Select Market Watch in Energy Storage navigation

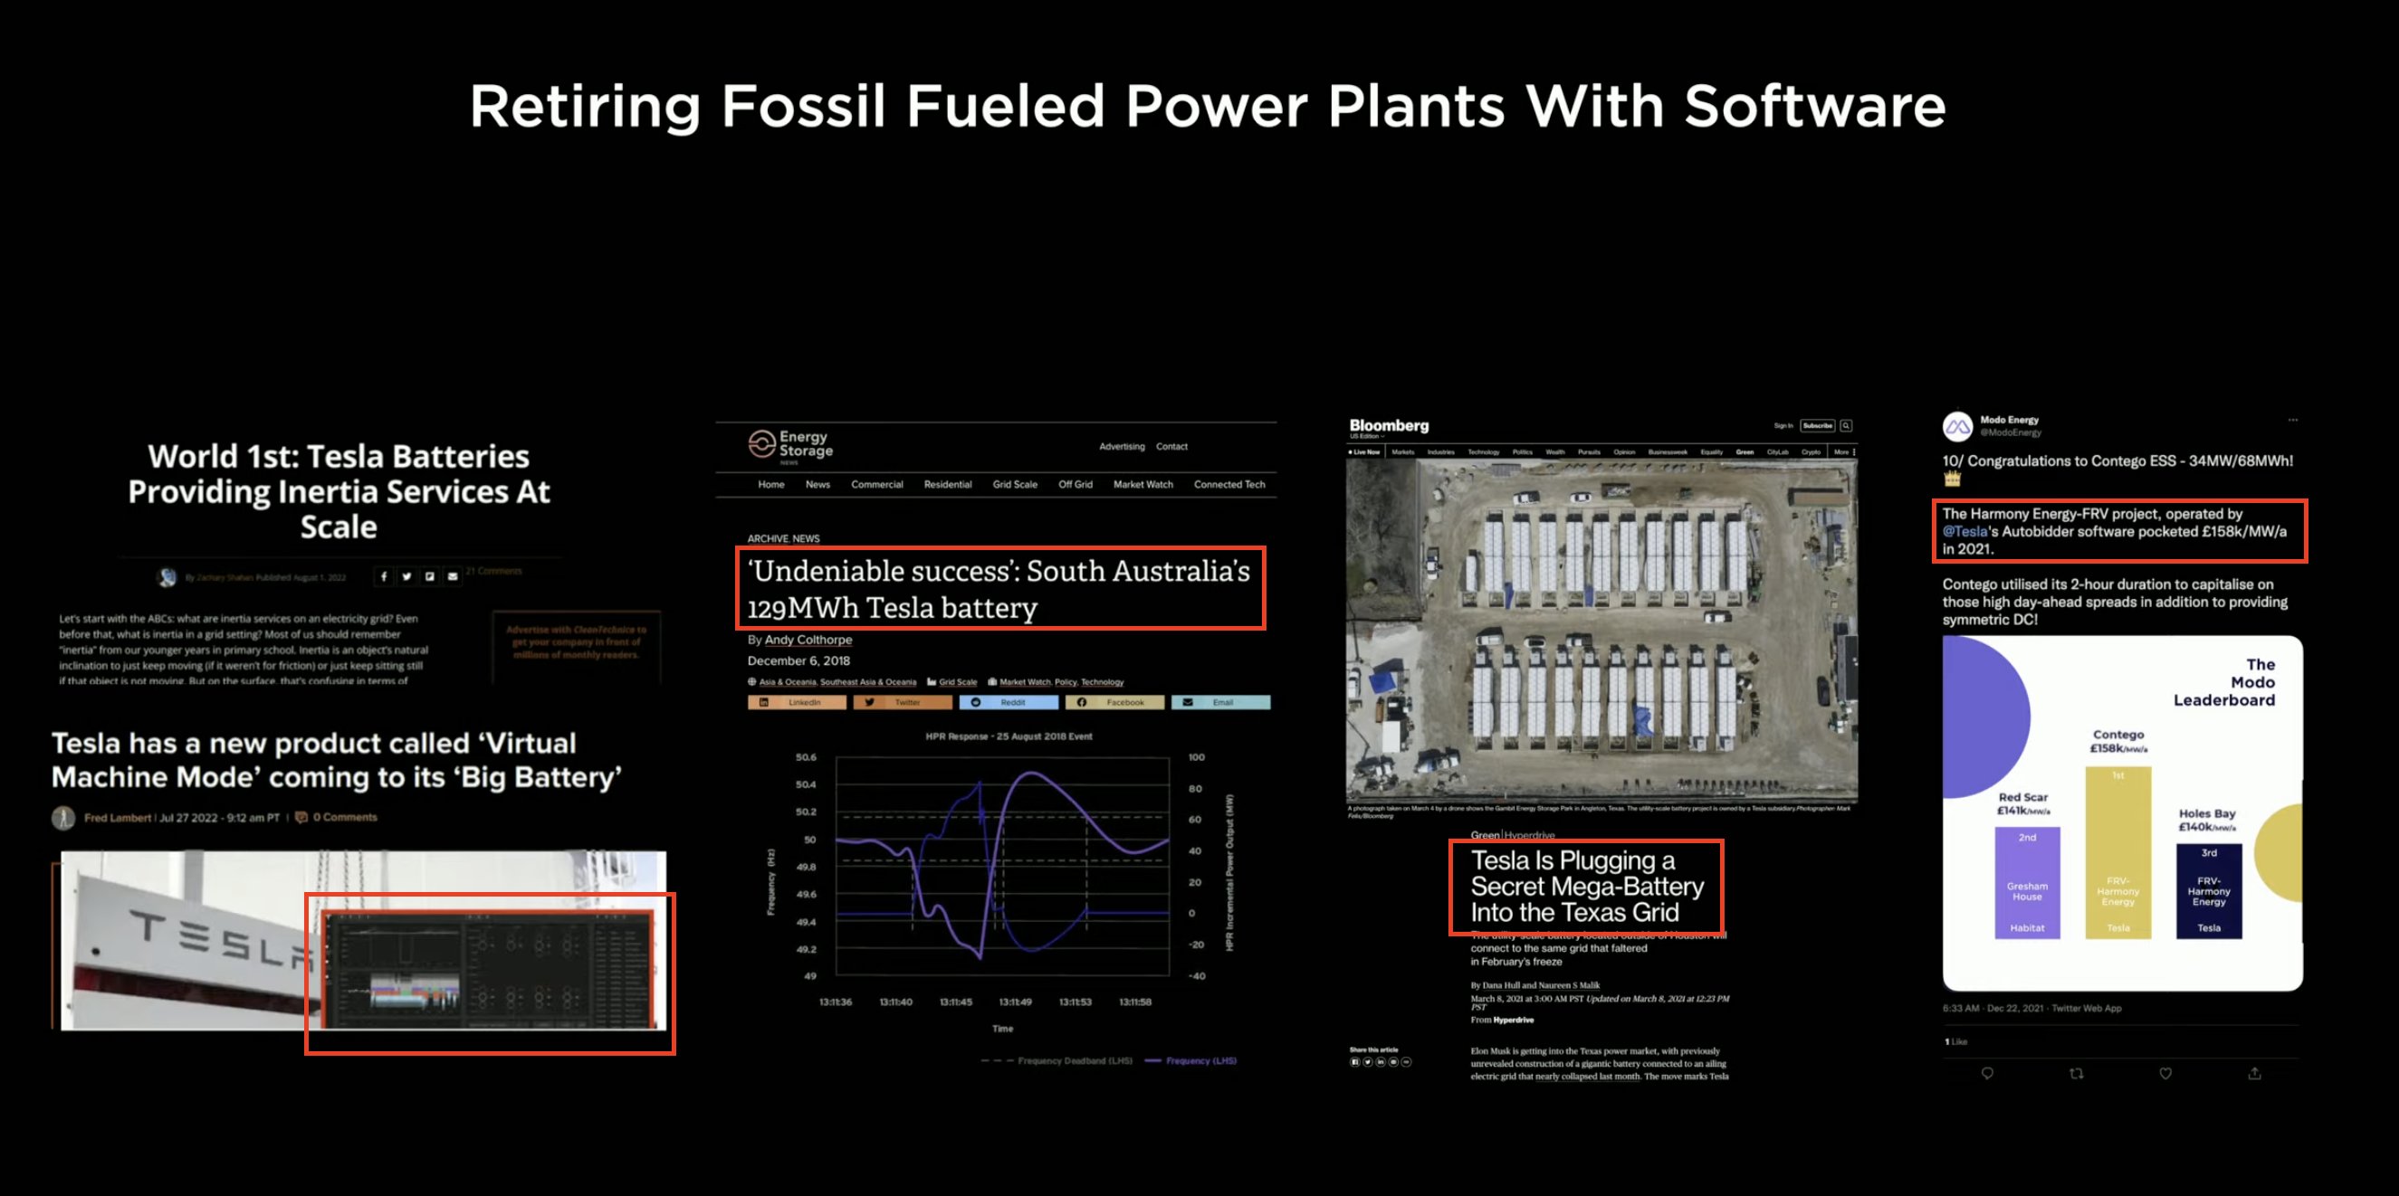coord(1143,485)
